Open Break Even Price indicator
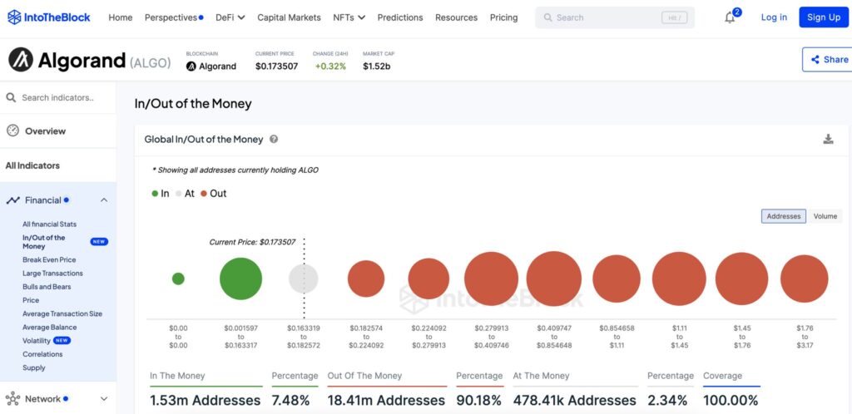The width and height of the screenshot is (852, 414). pos(49,260)
